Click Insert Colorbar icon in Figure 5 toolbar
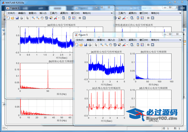 pyautogui.click(x=137, y=45)
